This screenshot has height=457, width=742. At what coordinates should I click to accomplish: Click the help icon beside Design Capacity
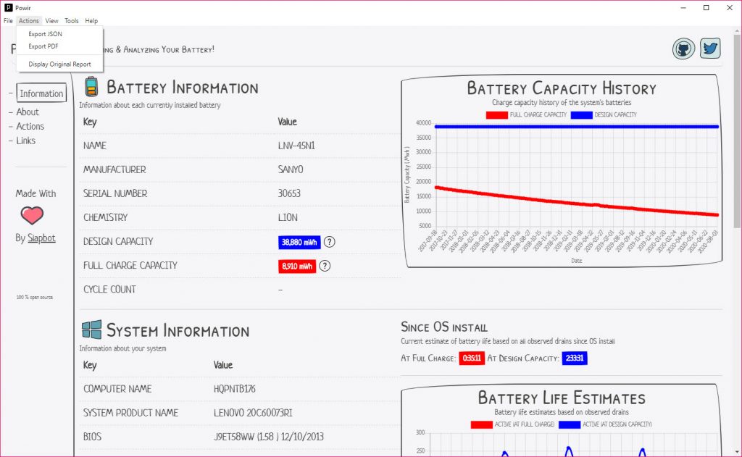coord(330,242)
